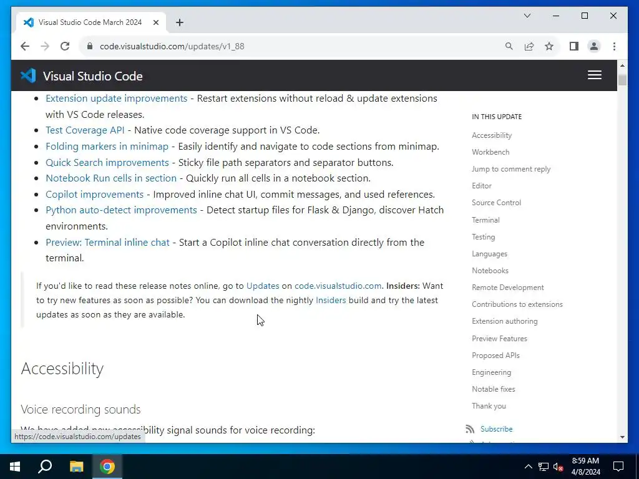
Task: Open the network status tray icon
Action: point(544,467)
